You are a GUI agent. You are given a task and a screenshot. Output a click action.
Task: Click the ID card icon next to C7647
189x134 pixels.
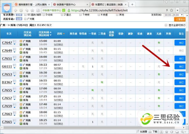click(x=15, y=42)
